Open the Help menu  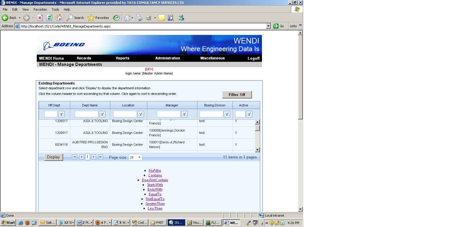click(67, 9)
